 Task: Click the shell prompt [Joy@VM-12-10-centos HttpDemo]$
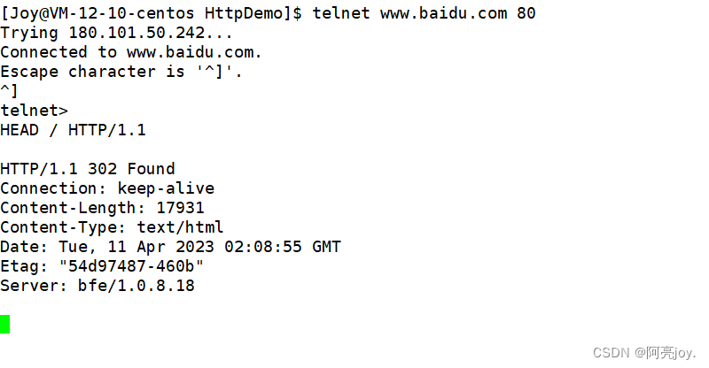151,13
